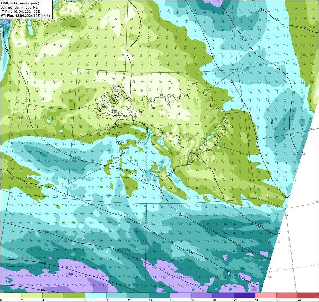Click the 'VT: Fim. 18.04.2024 10Z' line
This screenshot has width=319, height=302.
click(x=20, y=16)
